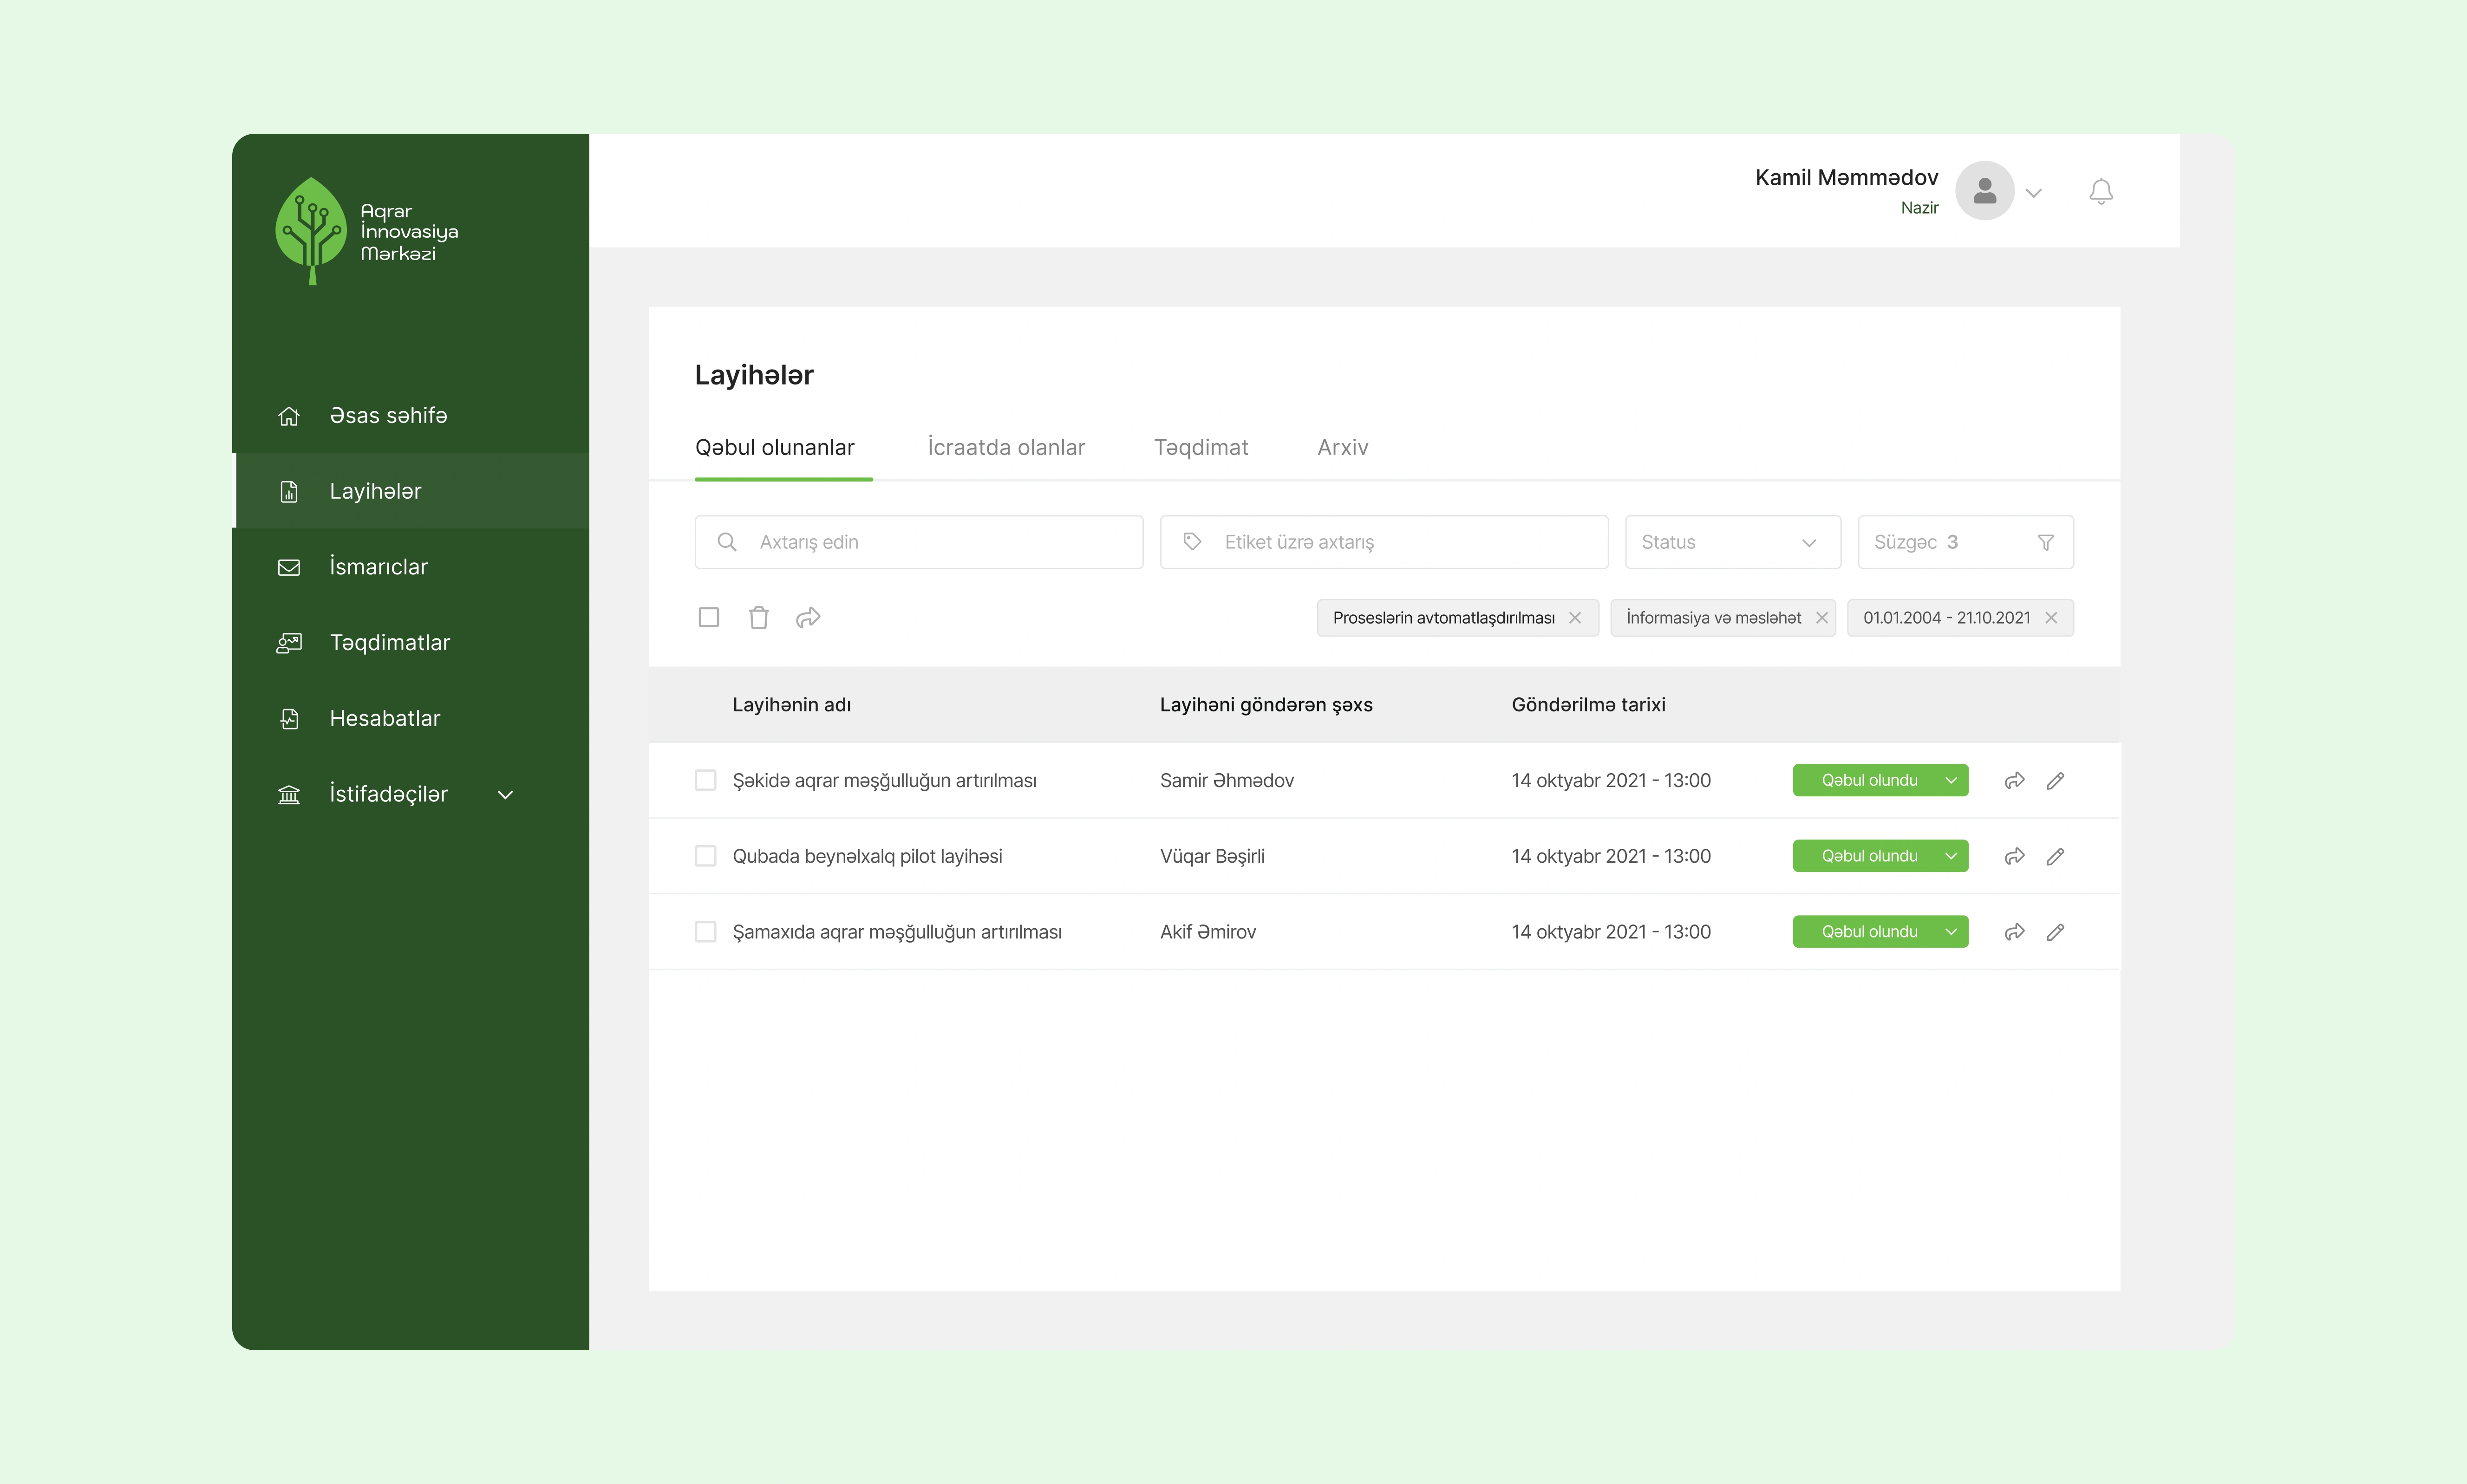Click edit pencil for Samir Əhmədov row
This screenshot has width=2467, height=1484.
(2055, 780)
